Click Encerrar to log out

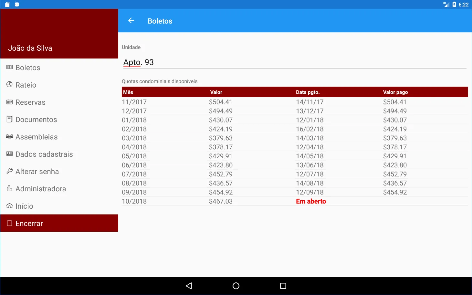point(59,223)
